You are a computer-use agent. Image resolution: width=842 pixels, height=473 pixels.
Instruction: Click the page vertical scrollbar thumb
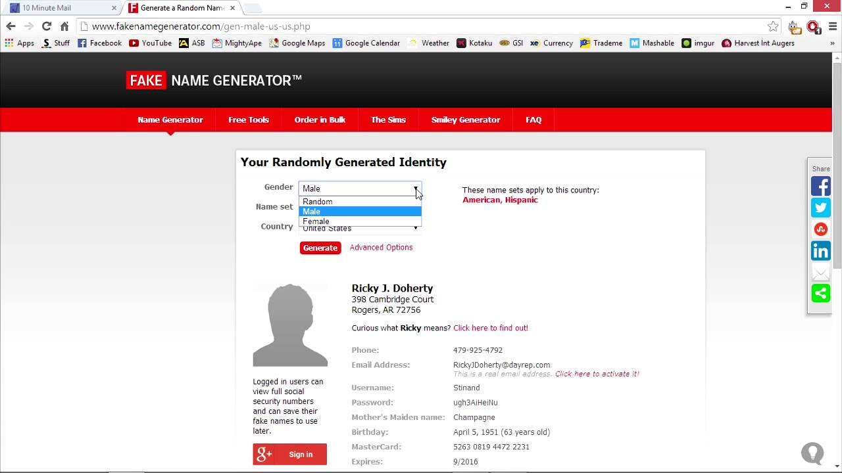(x=837, y=164)
